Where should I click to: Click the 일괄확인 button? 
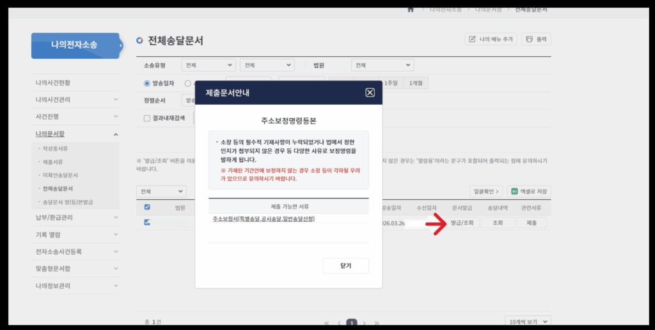(486, 191)
